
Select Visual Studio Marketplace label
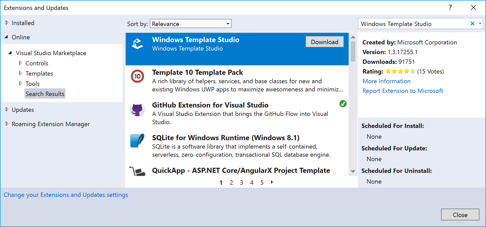tap(51, 53)
